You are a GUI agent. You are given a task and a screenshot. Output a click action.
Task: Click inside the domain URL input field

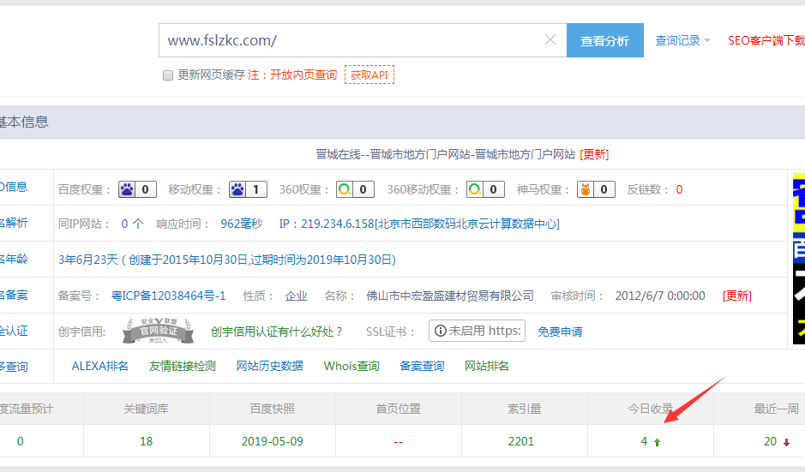point(351,40)
